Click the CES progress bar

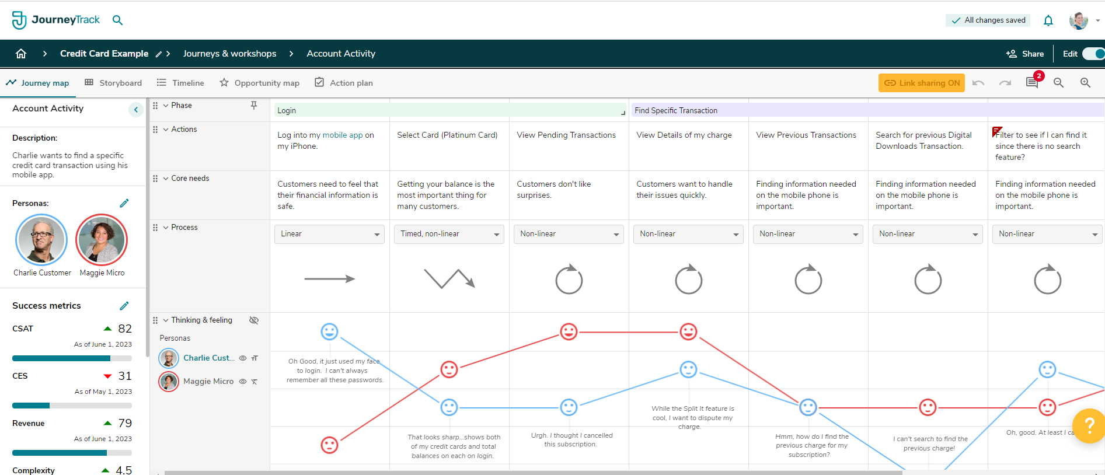72,406
